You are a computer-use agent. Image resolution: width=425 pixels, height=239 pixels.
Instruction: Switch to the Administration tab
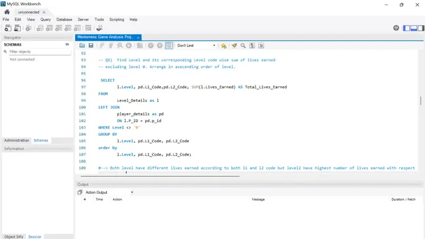(16, 140)
